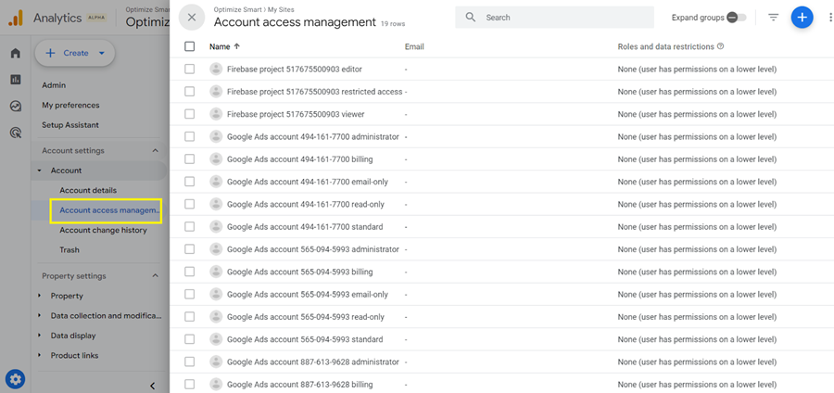Check Google Ads 494-161-7700 email-only row
Image resolution: width=834 pixels, height=393 pixels.
189,182
